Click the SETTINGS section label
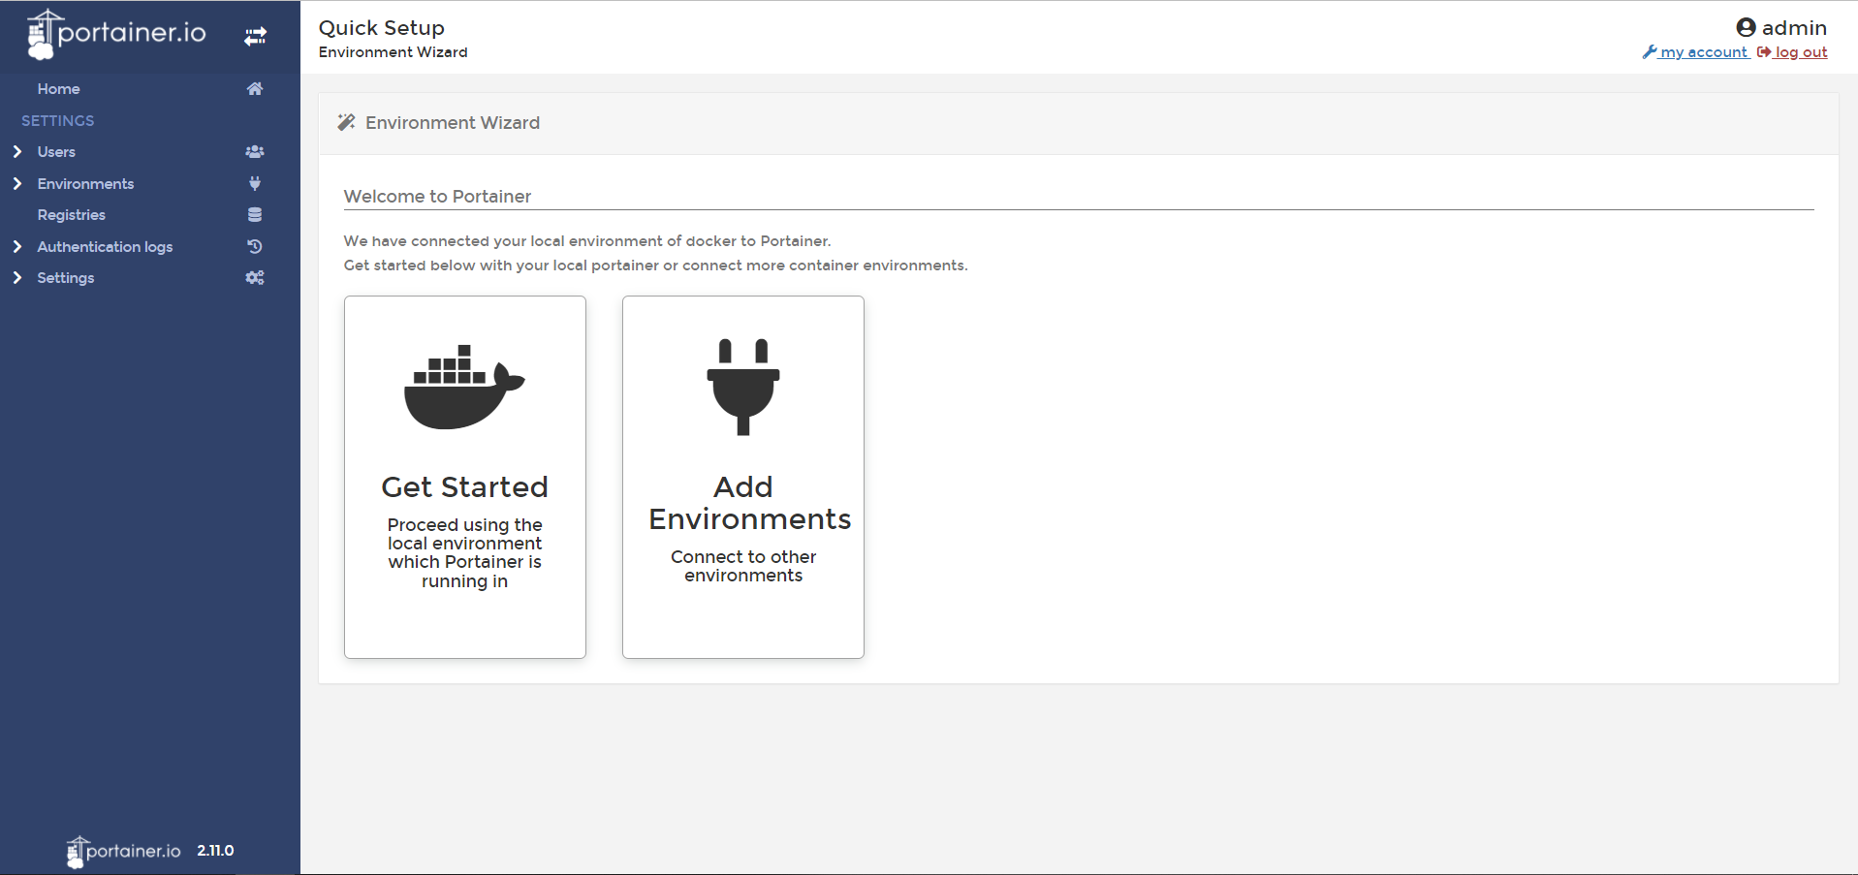The image size is (1858, 875). click(58, 120)
